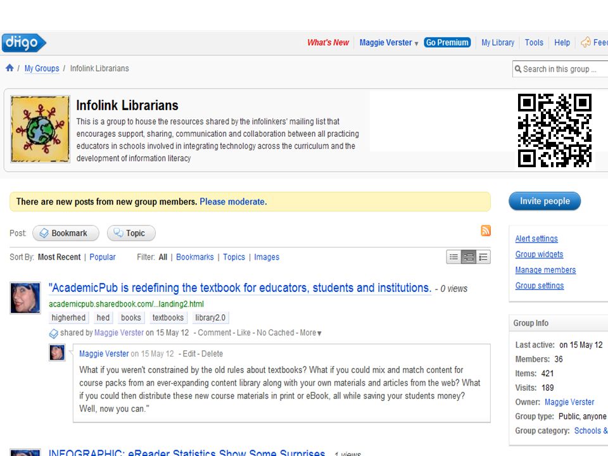608x456 pixels.
Task: Open INFOGRAPHIC eReader Statistics post
Action: point(186,452)
